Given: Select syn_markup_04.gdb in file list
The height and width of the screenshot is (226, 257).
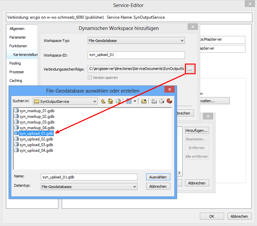Looking at the screenshot, I should pos(37,128).
